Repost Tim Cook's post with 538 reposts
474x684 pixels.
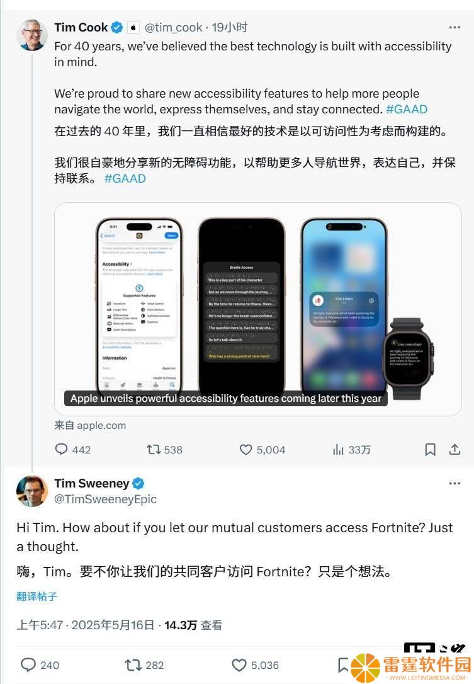coord(154,449)
